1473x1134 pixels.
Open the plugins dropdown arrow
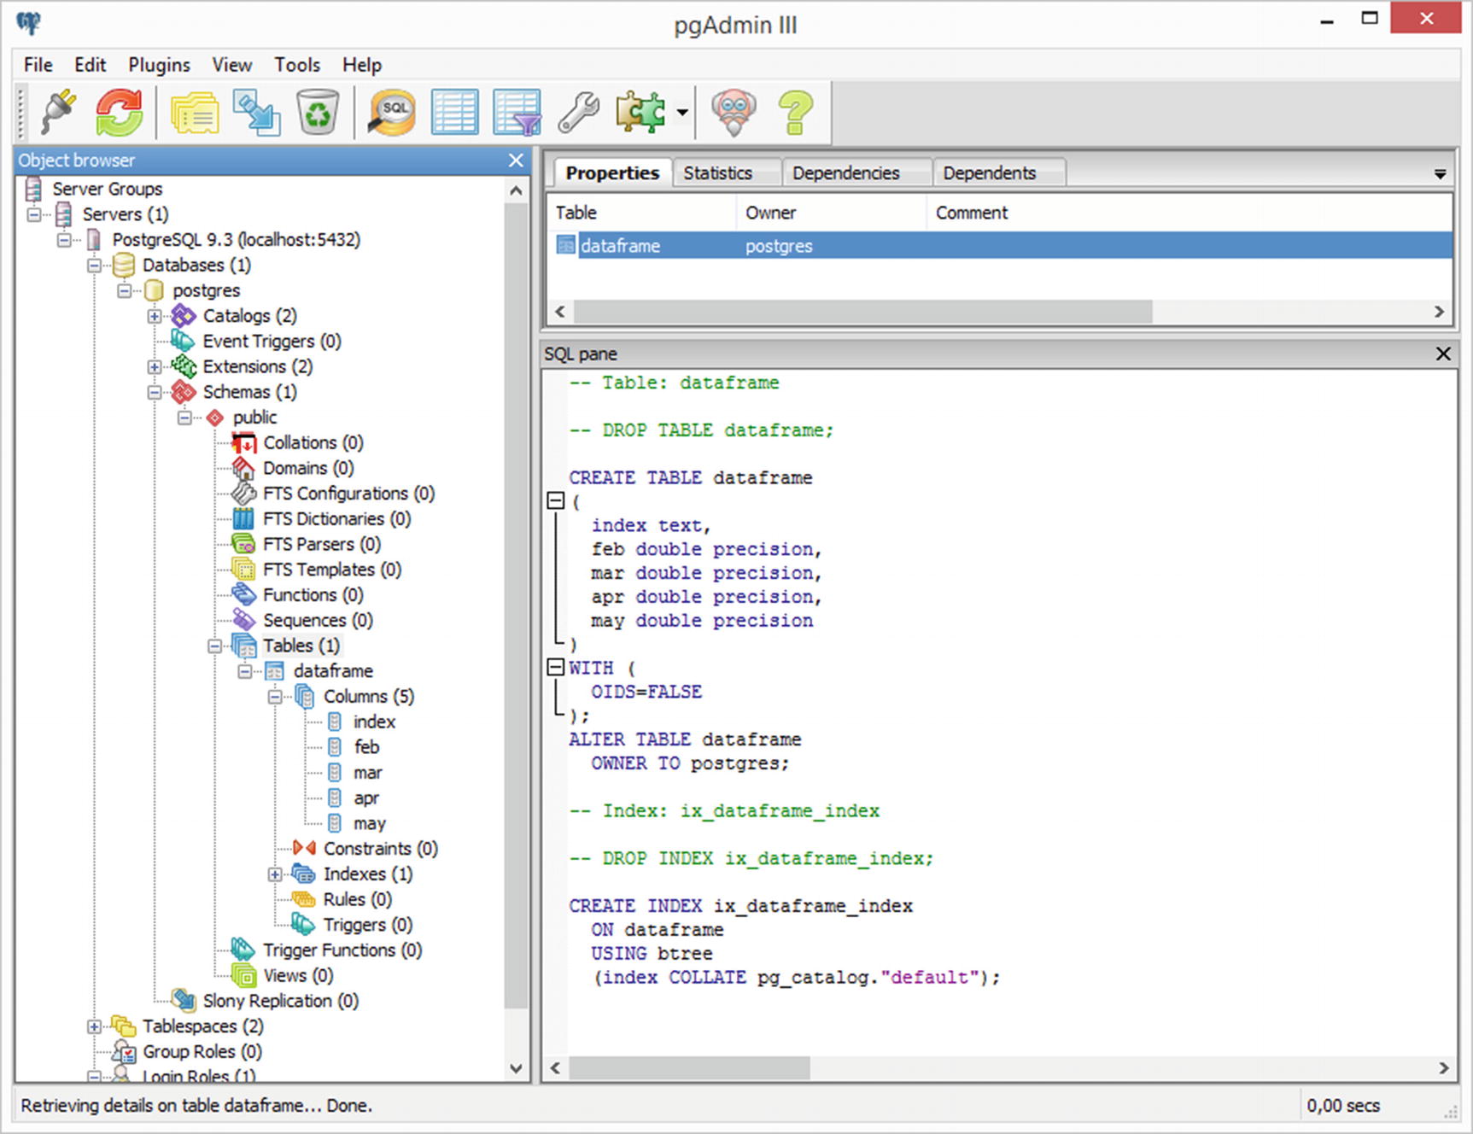[x=681, y=112]
